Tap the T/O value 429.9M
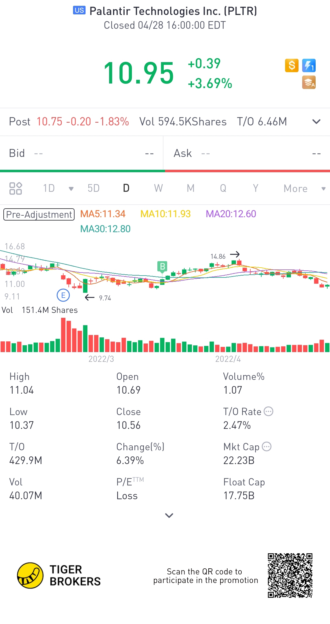Image resolution: width=330 pixels, height=624 pixels. [26, 460]
